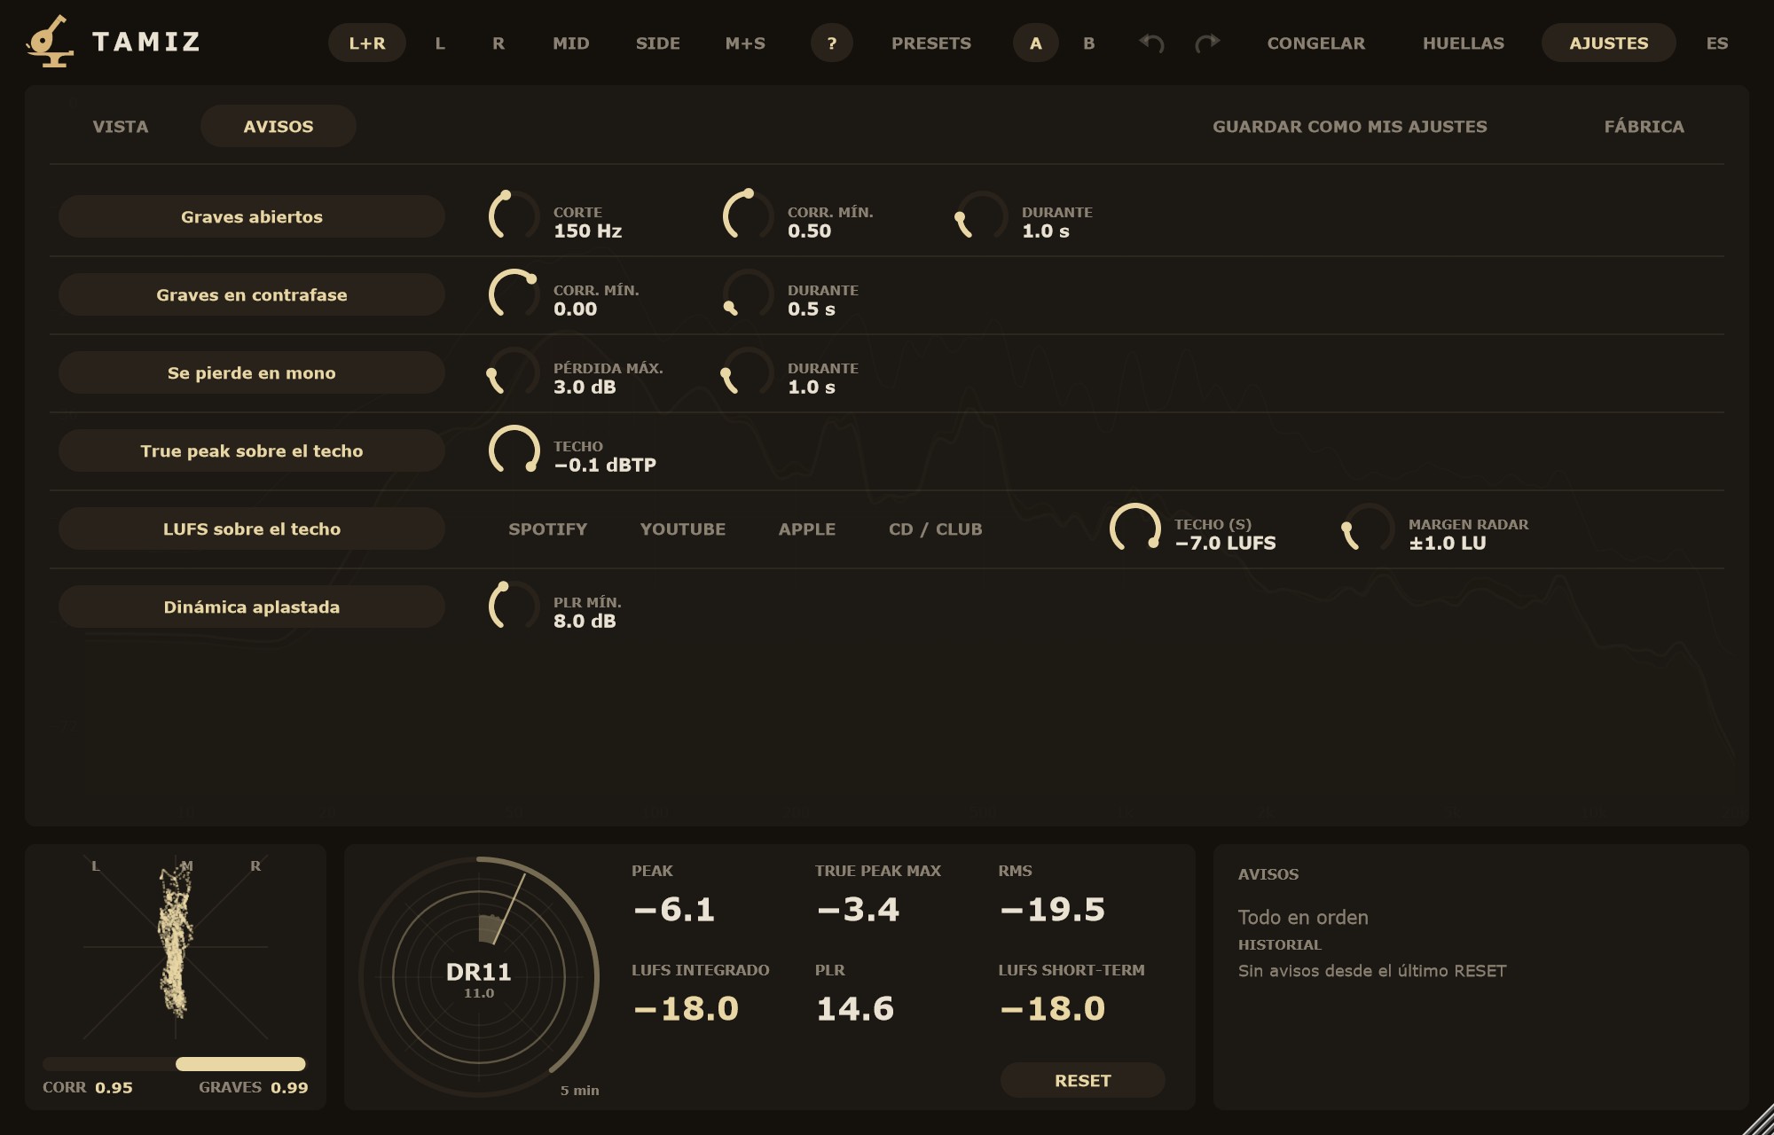Click the undo arrow icon

coord(1151,43)
